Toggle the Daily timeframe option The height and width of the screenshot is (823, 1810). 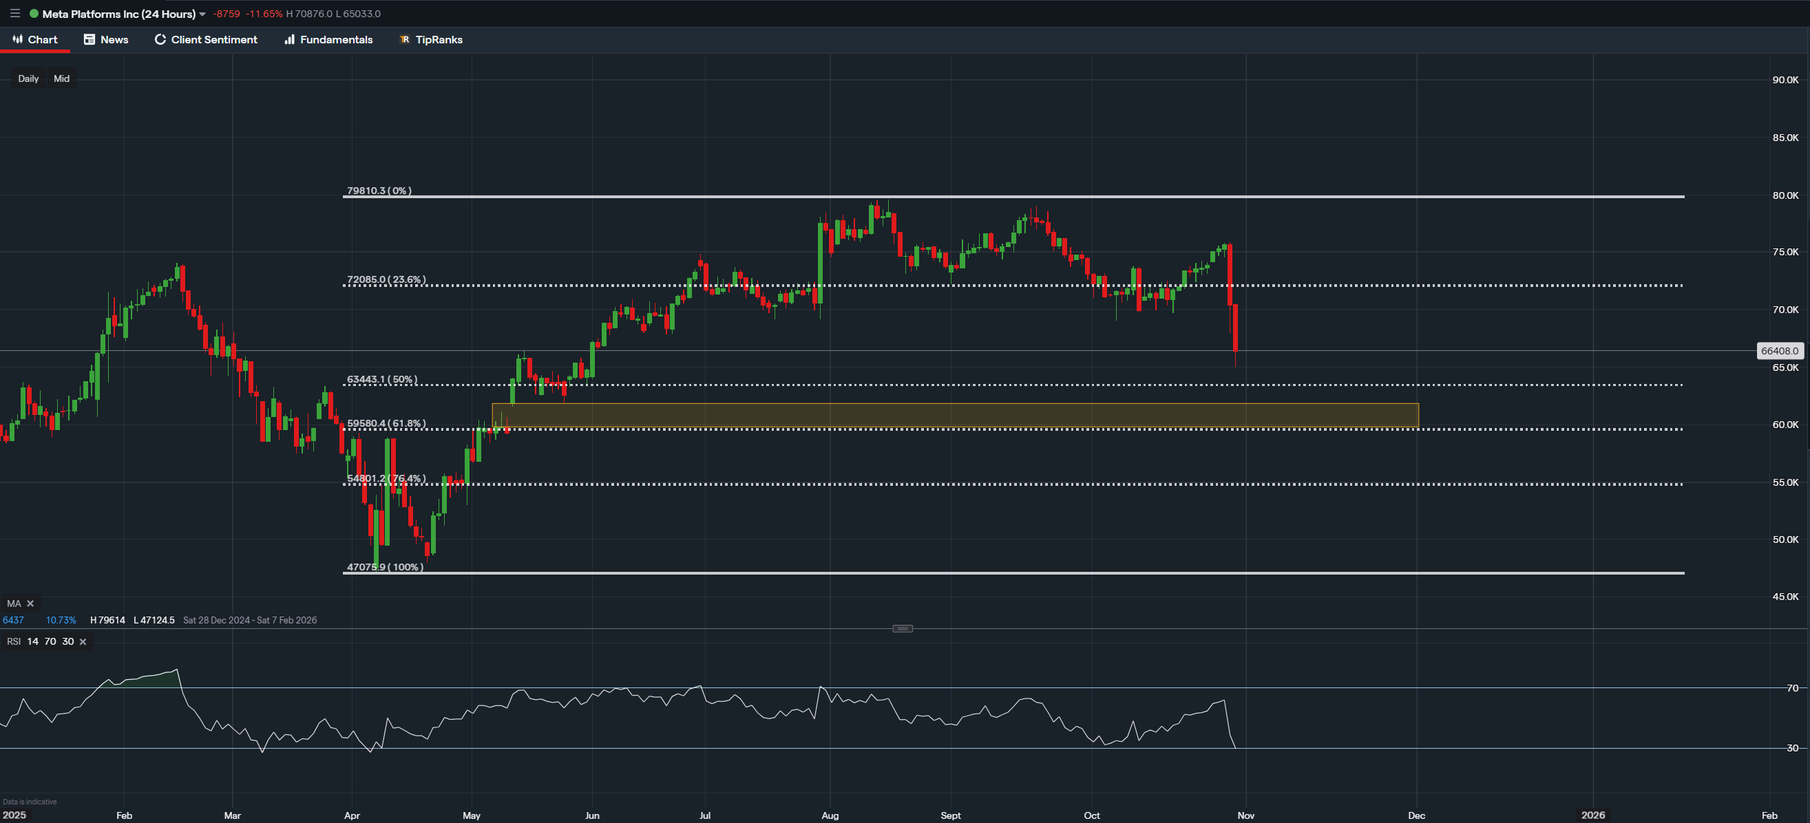[x=28, y=78]
